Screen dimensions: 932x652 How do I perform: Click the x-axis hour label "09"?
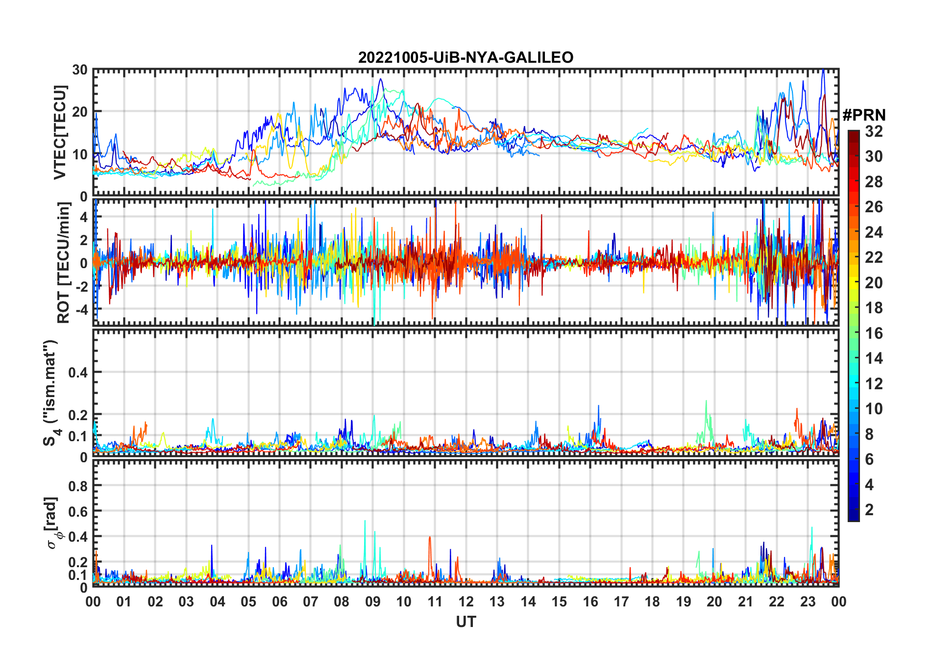[x=372, y=602]
